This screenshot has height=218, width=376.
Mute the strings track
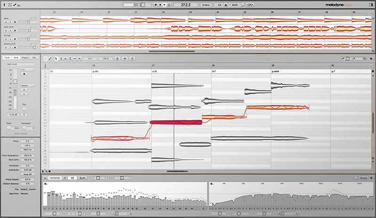[6, 39]
